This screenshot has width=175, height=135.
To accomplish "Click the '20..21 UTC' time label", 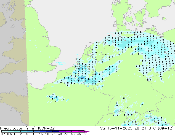I will tap(146, 128).
